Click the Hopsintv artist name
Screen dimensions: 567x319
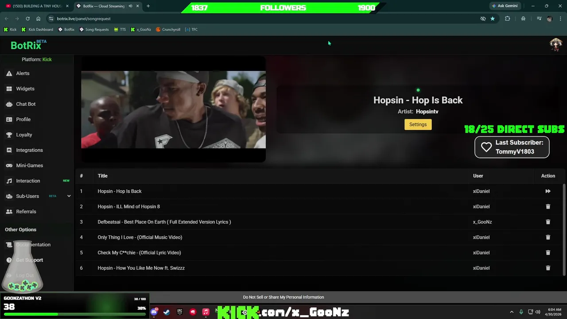(427, 112)
